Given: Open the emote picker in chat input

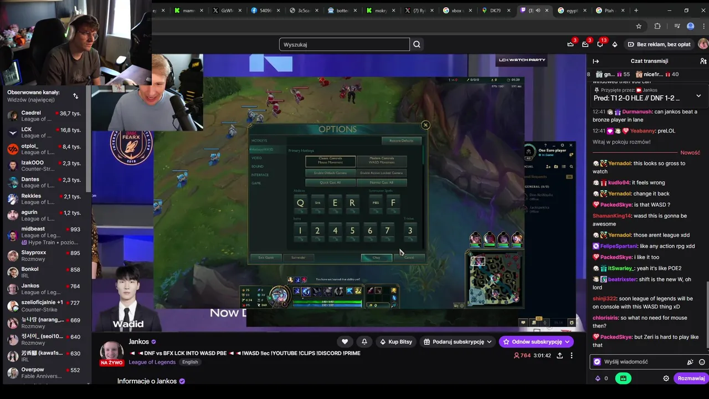Looking at the screenshot, I should (702, 362).
